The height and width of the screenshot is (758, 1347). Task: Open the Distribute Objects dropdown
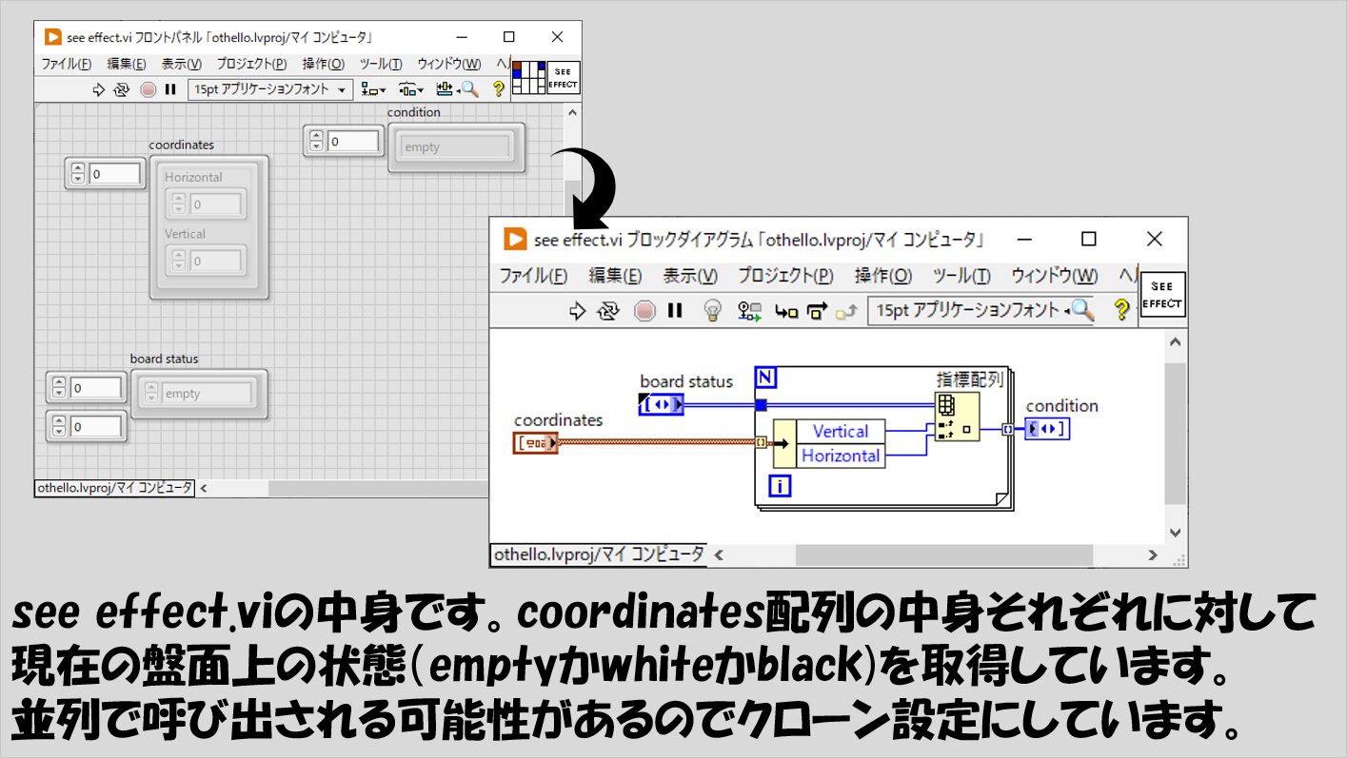[x=411, y=89]
